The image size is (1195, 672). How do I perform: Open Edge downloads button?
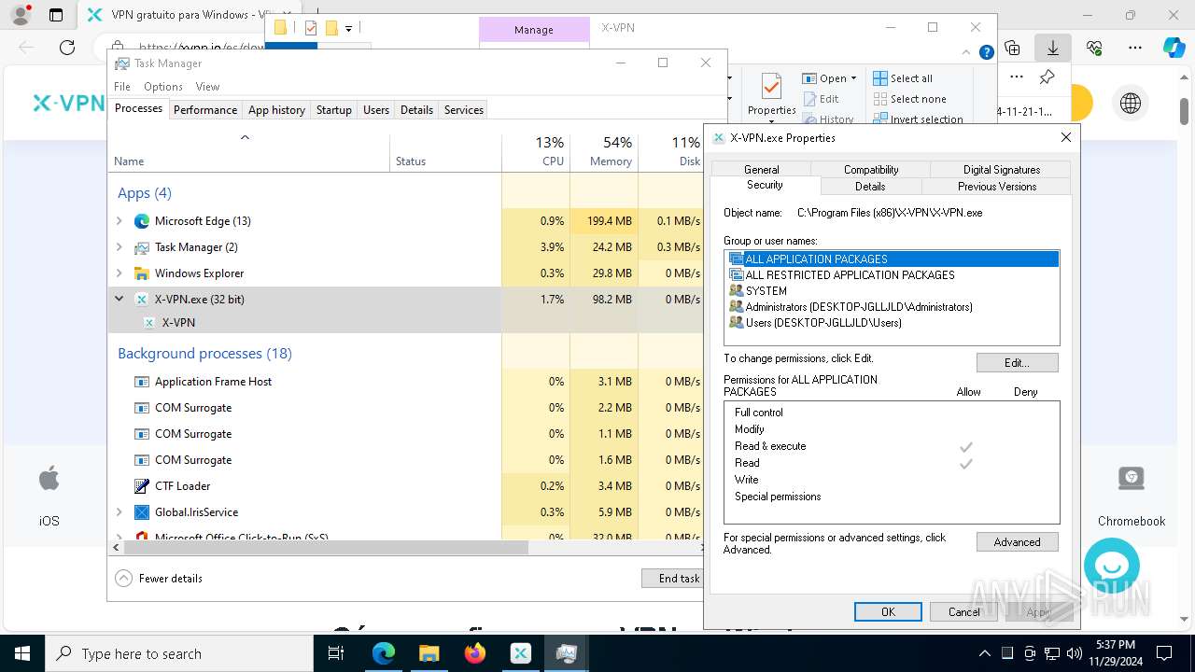[x=1053, y=48]
